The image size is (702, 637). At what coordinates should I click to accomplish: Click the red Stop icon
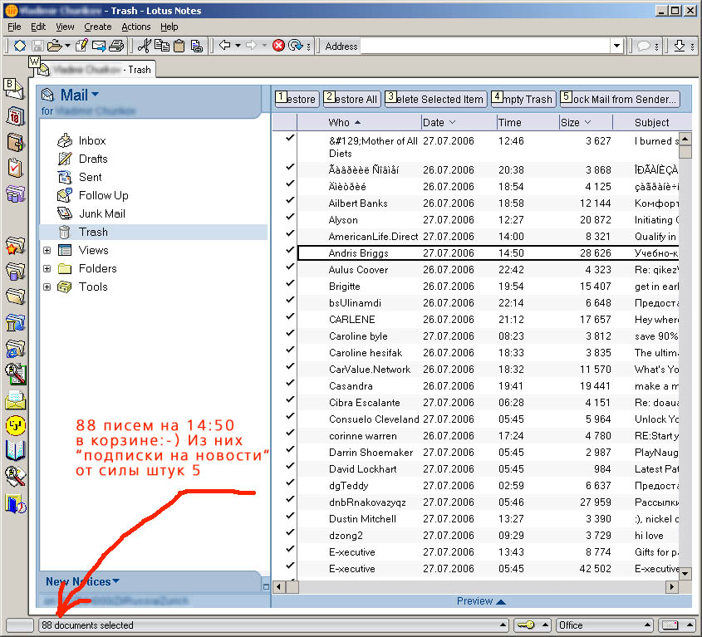(278, 45)
